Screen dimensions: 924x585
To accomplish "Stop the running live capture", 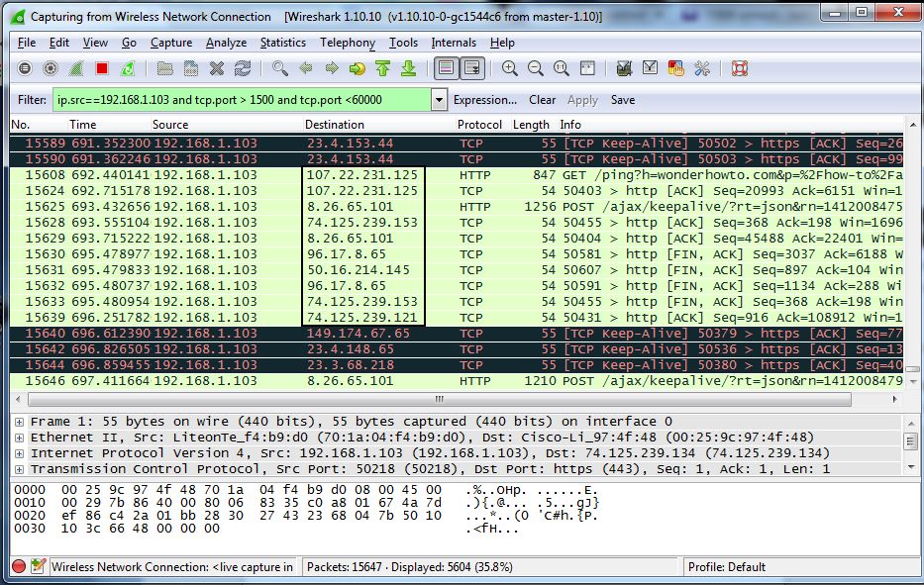I will (101, 68).
